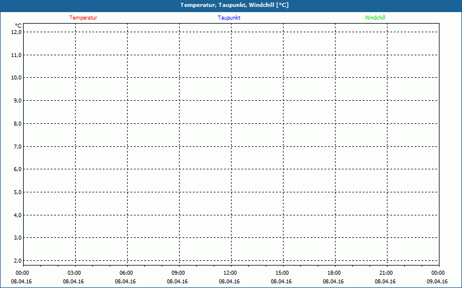
Task: Select the blue 'Taupunkt' legend label
Action: 229,18
